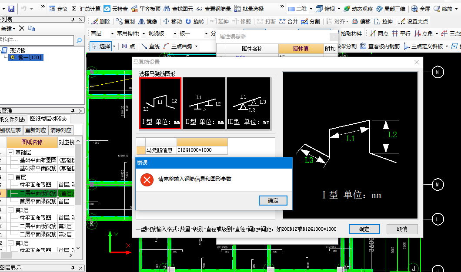Screen dimensions: 461x272
Task: Click the save disk icon
Action: (x=11, y=9)
